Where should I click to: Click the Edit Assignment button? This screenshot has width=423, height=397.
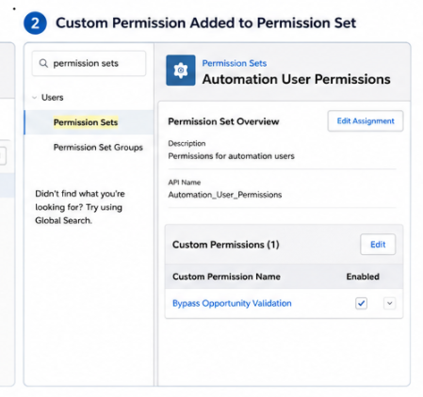click(366, 121)
